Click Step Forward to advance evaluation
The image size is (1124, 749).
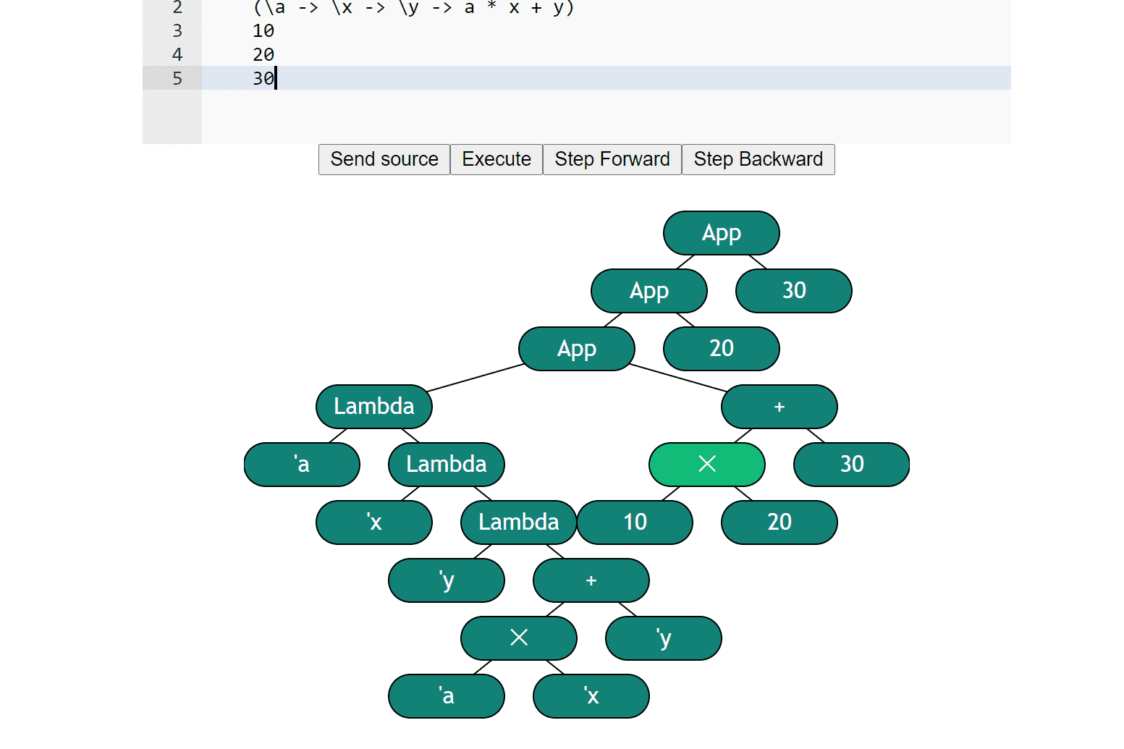(x=612, y=159)
